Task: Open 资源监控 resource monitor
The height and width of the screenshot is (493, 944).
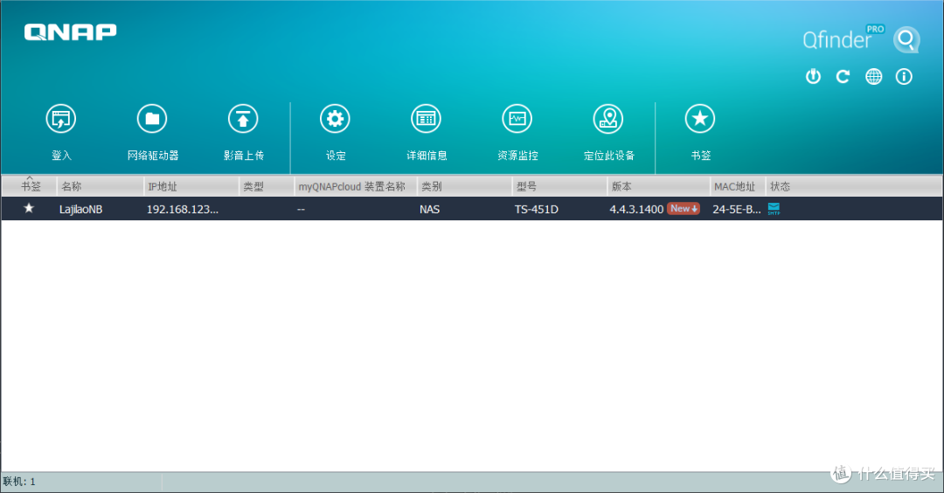Action: tap(517, 119)
